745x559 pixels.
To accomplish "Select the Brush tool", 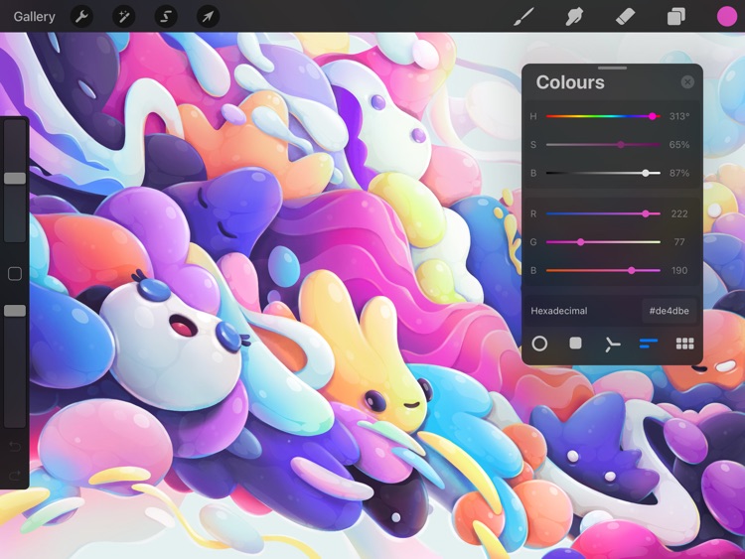I will point(523,16).
